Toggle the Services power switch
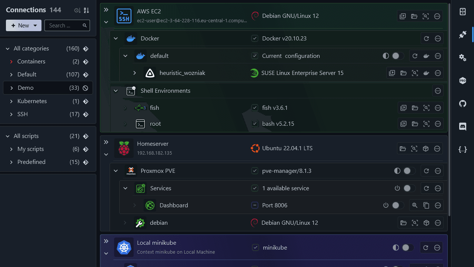Image resolution: width=474 pixels, height=267 pixels. point(410,188)
